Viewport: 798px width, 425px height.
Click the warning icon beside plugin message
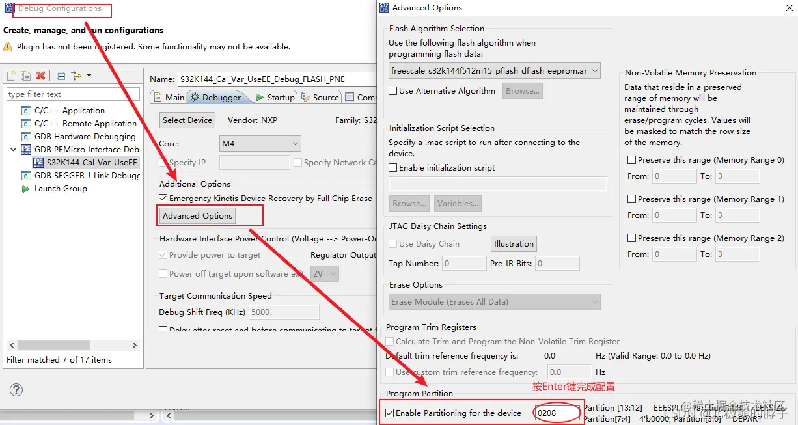point(8,47)
